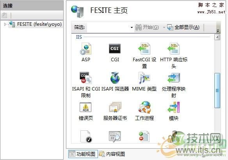Click inside the 筛选 filter text field
Screen dimensions: 228x160
[x=108, y=27]
